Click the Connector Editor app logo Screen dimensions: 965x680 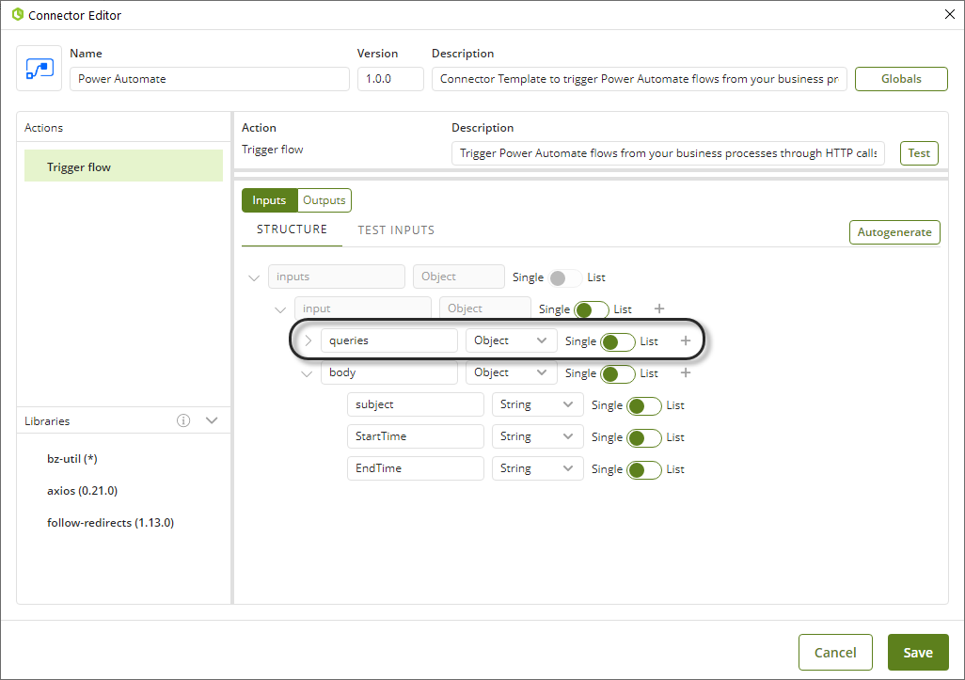point(17,14)
